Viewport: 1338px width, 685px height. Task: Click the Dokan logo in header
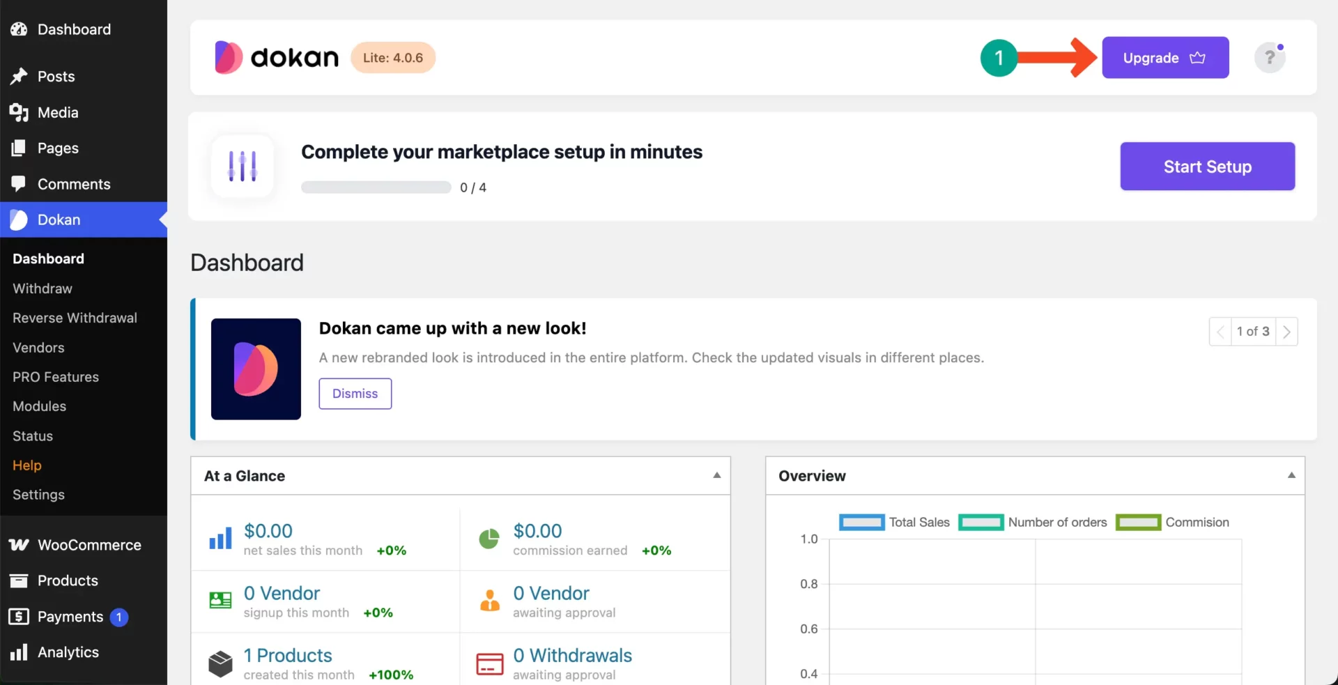tap(277, 57)
